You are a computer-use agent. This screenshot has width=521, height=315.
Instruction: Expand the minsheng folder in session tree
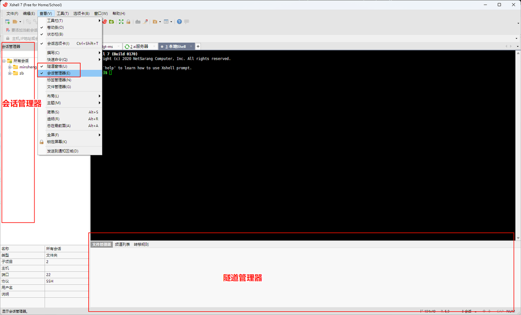[x=10, y=67]
